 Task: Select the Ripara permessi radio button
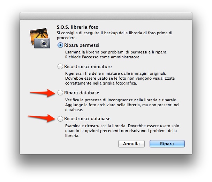click(60, 45)
